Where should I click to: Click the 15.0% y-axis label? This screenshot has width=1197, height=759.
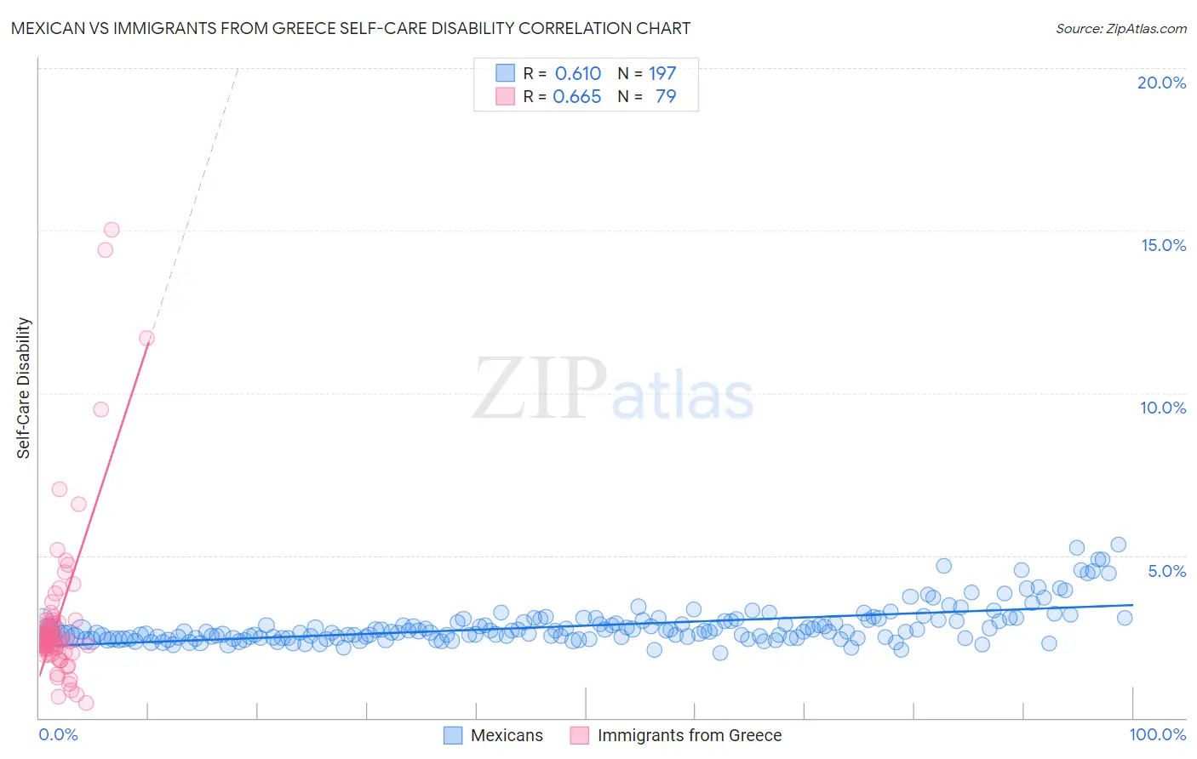[1163, 245]
